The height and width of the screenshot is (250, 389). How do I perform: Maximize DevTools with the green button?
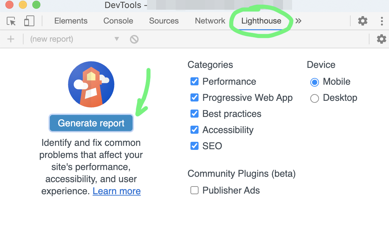pyautogui.click(x=36, y=5)
